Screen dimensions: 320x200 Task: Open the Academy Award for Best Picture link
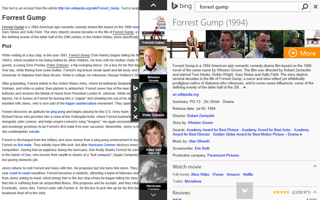tap(212, 130)
